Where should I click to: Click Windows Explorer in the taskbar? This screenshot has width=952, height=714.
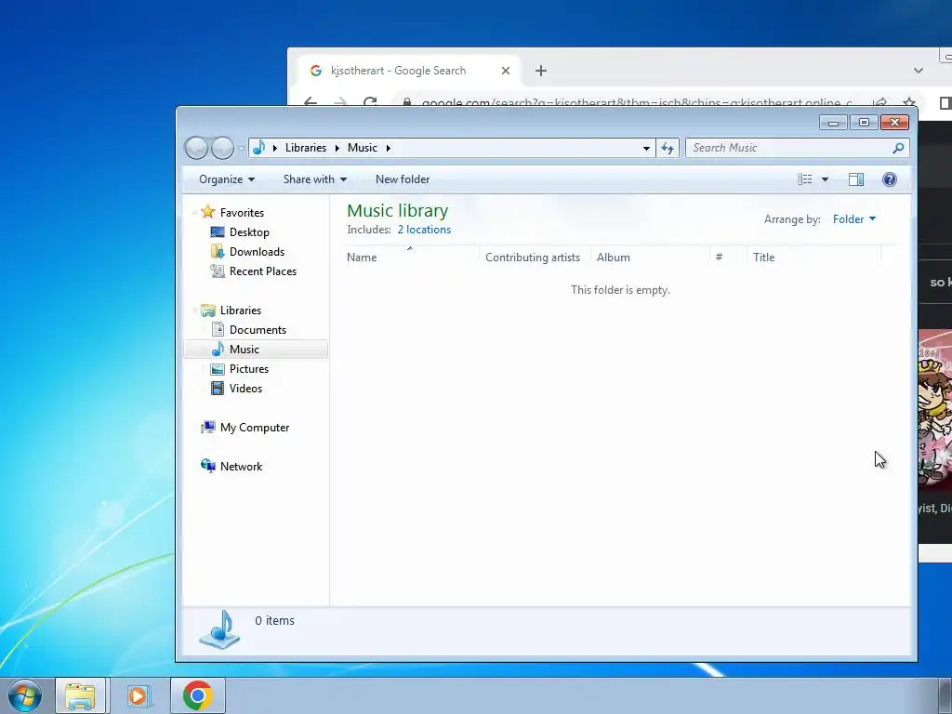coord(80,695)
